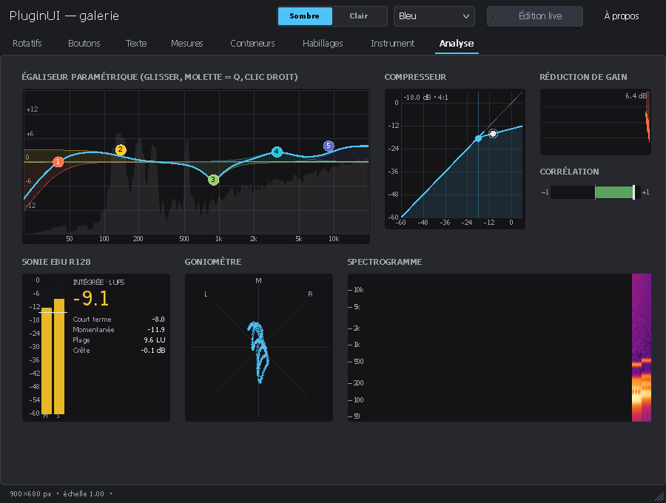Select EQ band 3 green node
This screenshot has width=666, height=503.
[213, 180]
